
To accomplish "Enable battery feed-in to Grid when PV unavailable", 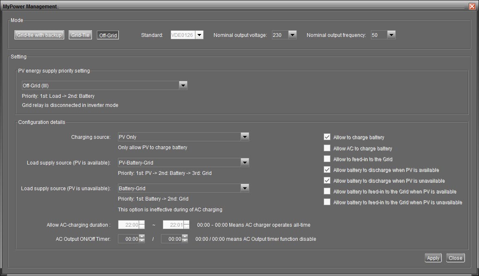I will click(x=327, y=202).
